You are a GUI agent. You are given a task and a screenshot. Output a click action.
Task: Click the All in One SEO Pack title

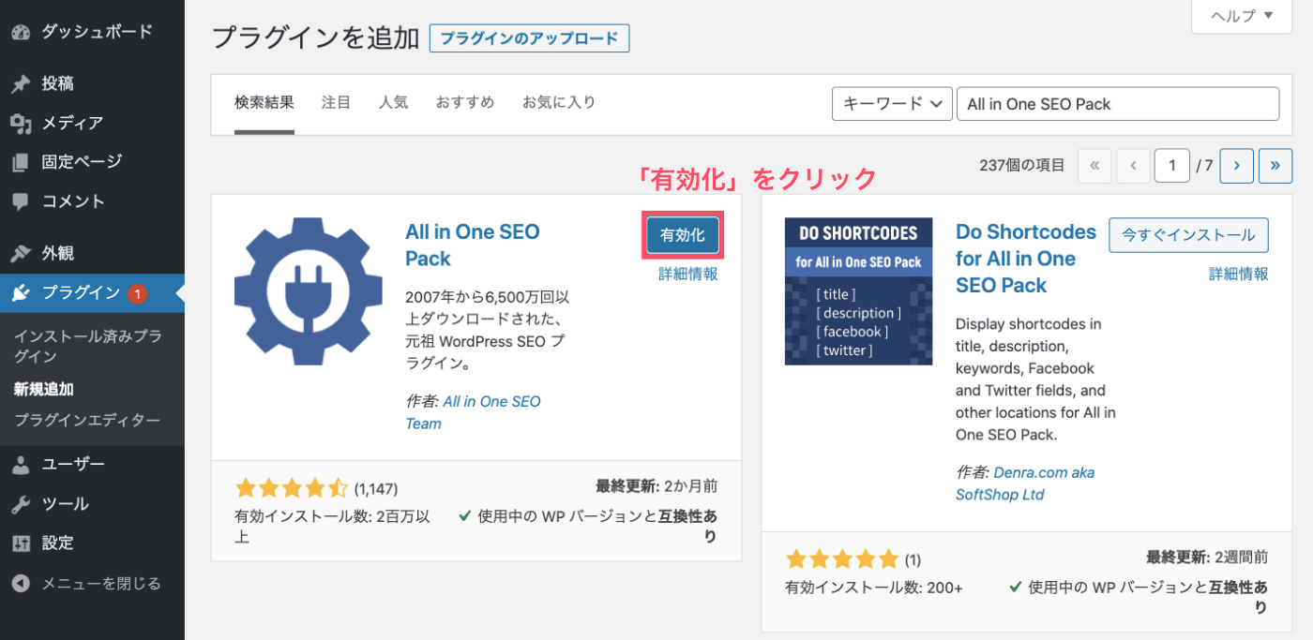(x=473, y=246)
